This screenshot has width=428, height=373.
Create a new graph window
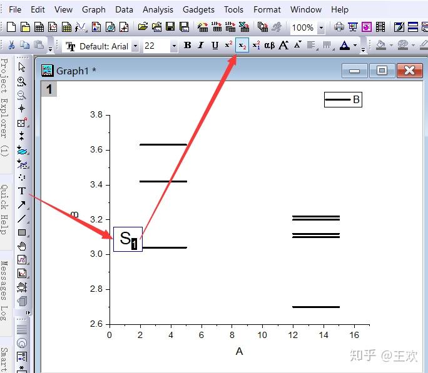tap(53, 27)
